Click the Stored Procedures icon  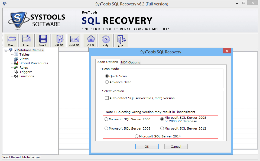click(x=16, y=63)
